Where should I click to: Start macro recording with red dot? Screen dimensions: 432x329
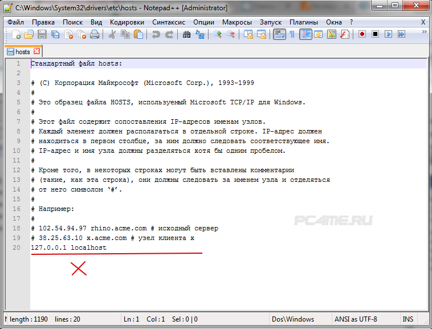362,34
